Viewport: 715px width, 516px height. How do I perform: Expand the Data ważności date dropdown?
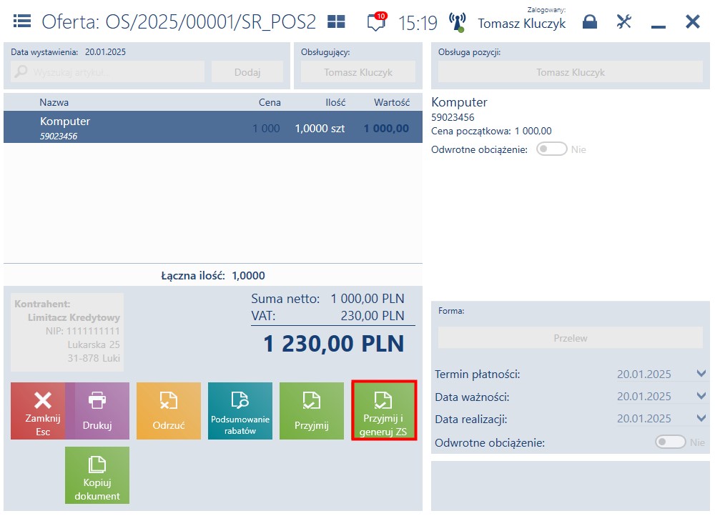(701, 396)
